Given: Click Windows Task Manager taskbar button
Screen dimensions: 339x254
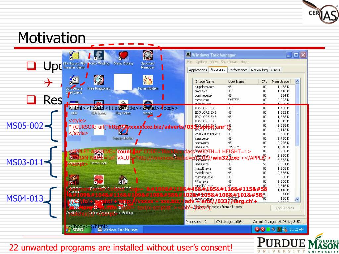Looking at the screenshot, I should click(x=119, y=230).
